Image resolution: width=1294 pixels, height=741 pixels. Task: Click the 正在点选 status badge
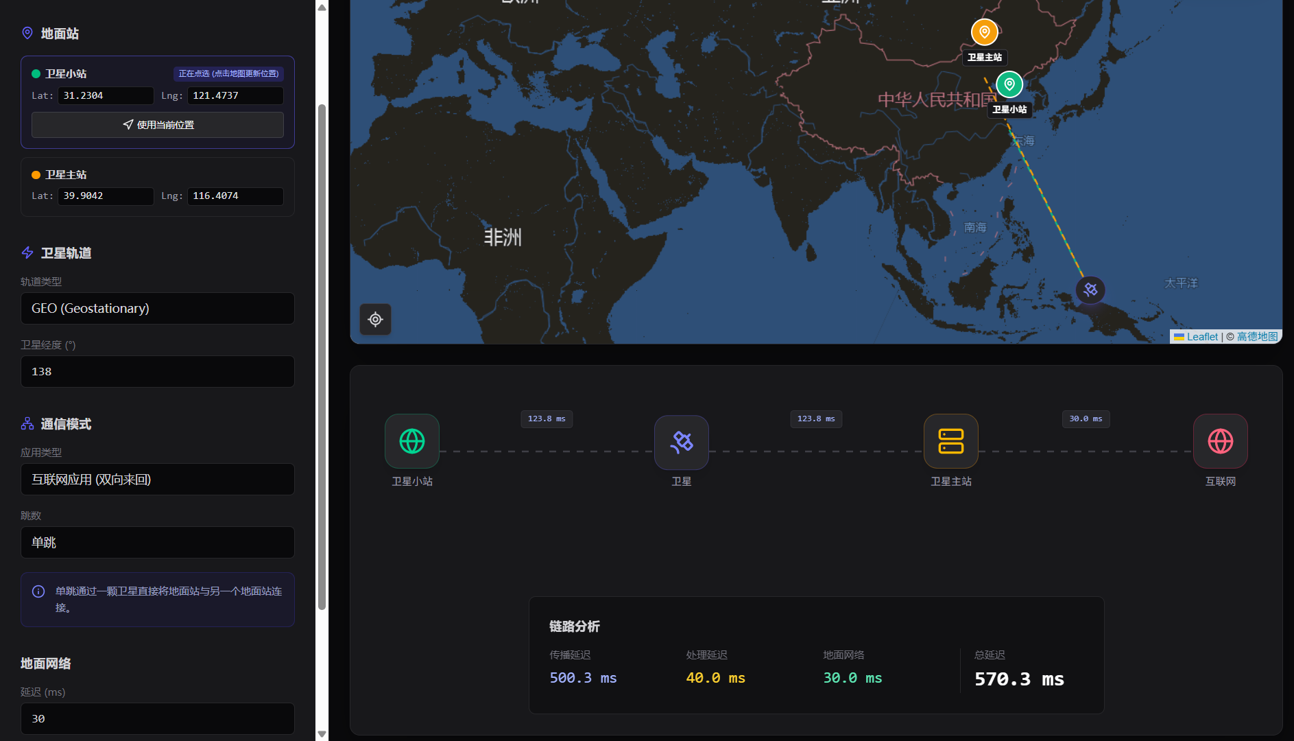pos(228,73)
